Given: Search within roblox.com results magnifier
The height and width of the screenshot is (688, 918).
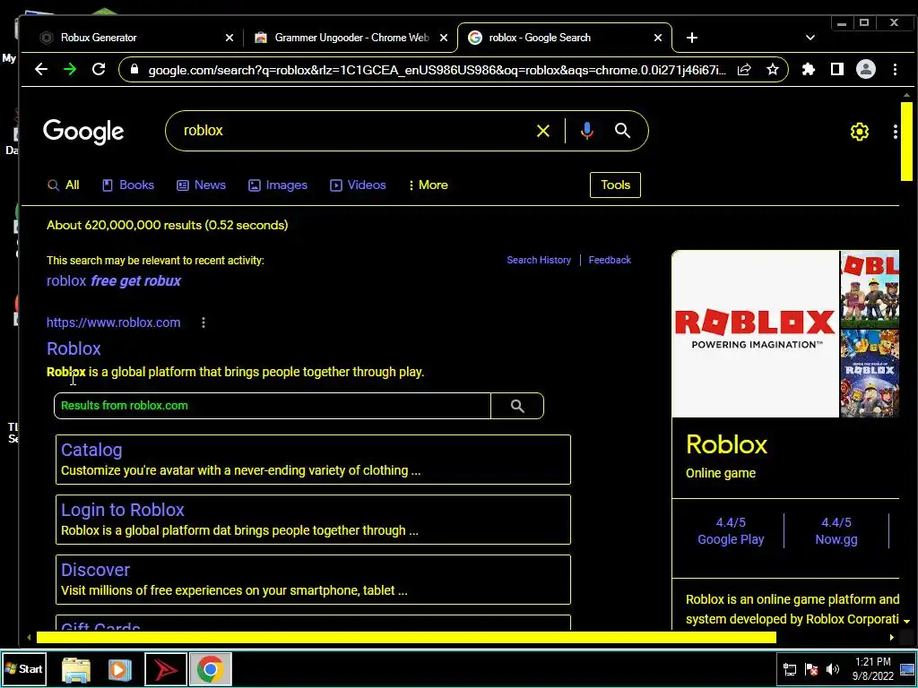Looking at the screenshot, I should [x=517, y=406].
